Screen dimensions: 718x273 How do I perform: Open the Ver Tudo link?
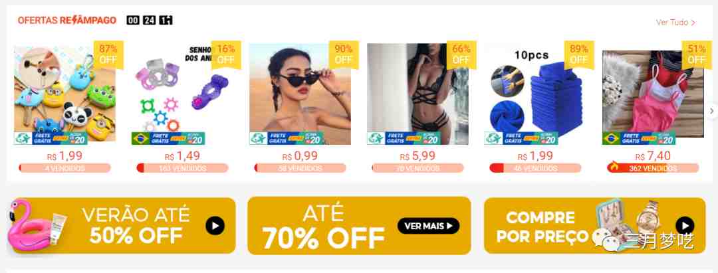[676, 23]
